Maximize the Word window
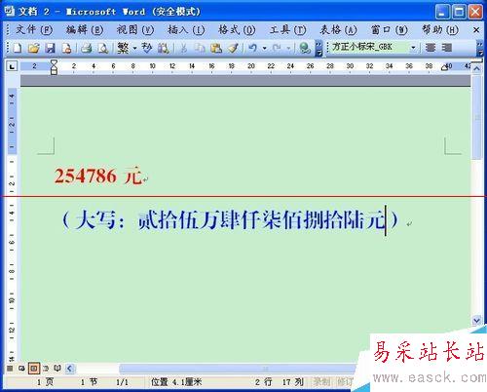Screen dimensions: 487x392 pyautogui.click(x=459, y=12)
